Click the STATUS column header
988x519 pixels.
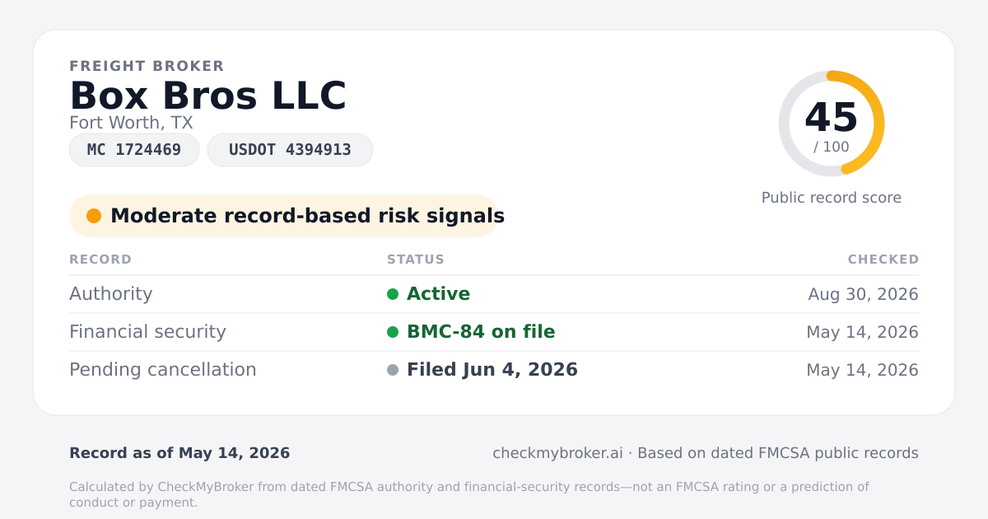coord(416,259)
